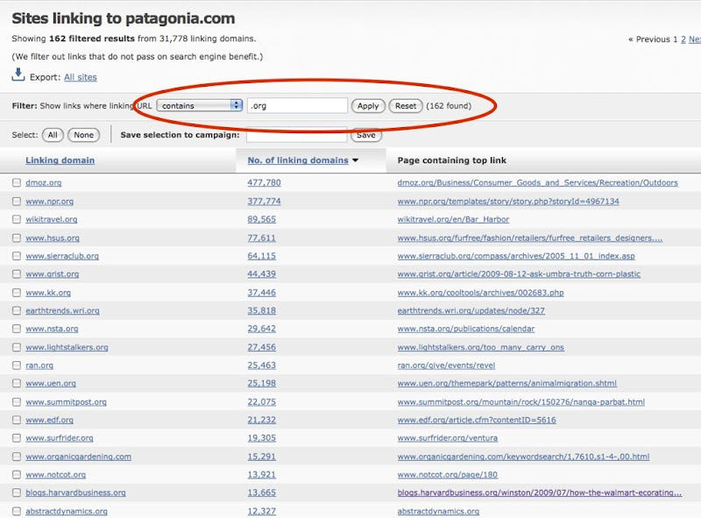
Task: Open the www.sierraclub.org domain link
Action: coord(62,256)
